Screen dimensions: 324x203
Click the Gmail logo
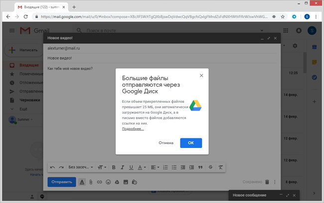pyautogui.click(x=34, y=31)
